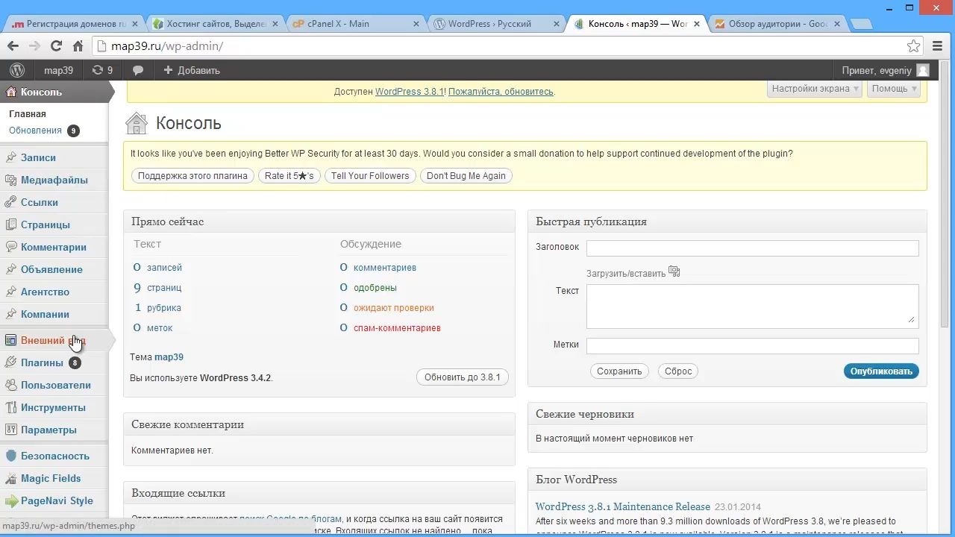Click the Записи pushpin icon

tap(10, 157)
